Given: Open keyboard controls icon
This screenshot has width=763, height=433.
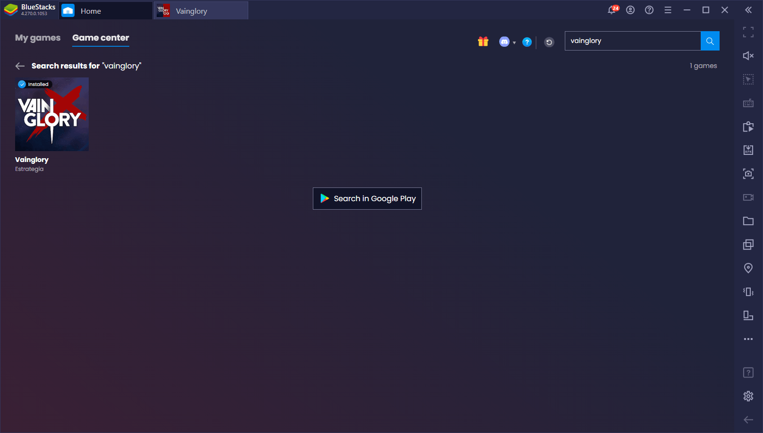Looking at the screenshot, I should pyautogui.click(x=748, y=103).
